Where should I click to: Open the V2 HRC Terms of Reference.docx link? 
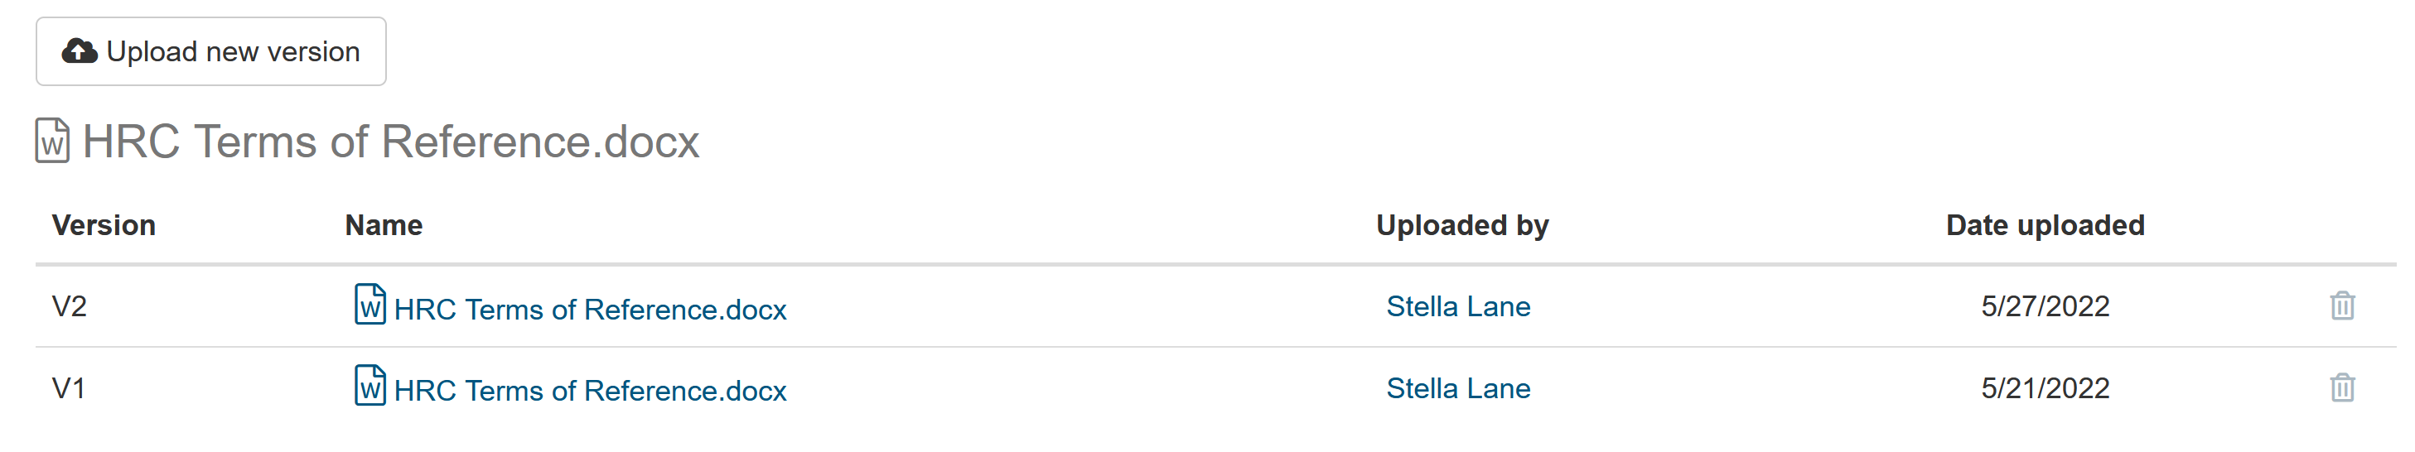point(590,310)
